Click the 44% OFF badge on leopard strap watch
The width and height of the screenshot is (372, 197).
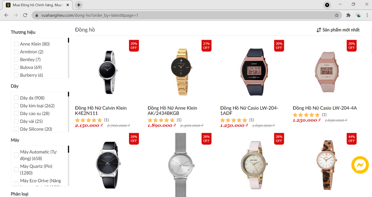point(351,139)
